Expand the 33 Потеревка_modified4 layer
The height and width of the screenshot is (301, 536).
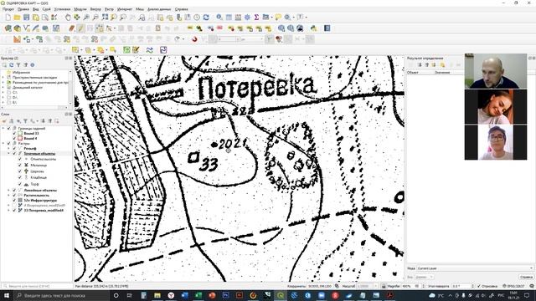tap(9, 211)
